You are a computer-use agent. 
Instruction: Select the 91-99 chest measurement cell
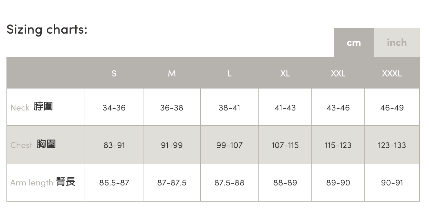(x=172, y=145)
